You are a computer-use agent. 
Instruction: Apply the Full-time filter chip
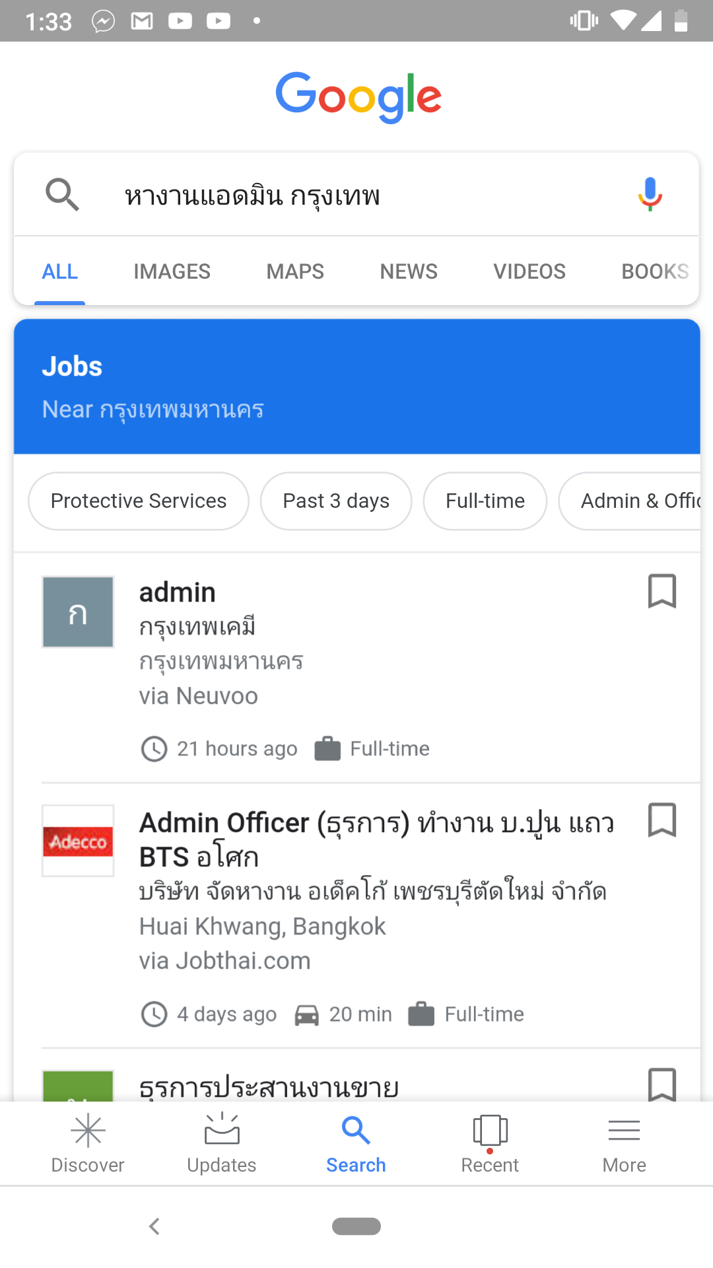point(485,501)
